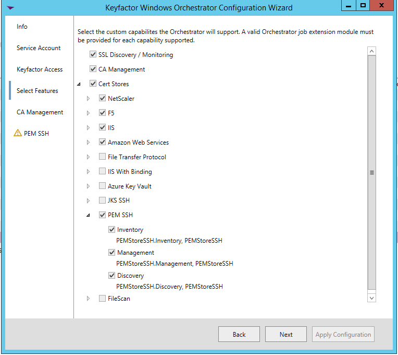This screenshot has height=355, width=398.
Task: Click the PEM SSH warning triangle icon
Action: pos(18,133)
